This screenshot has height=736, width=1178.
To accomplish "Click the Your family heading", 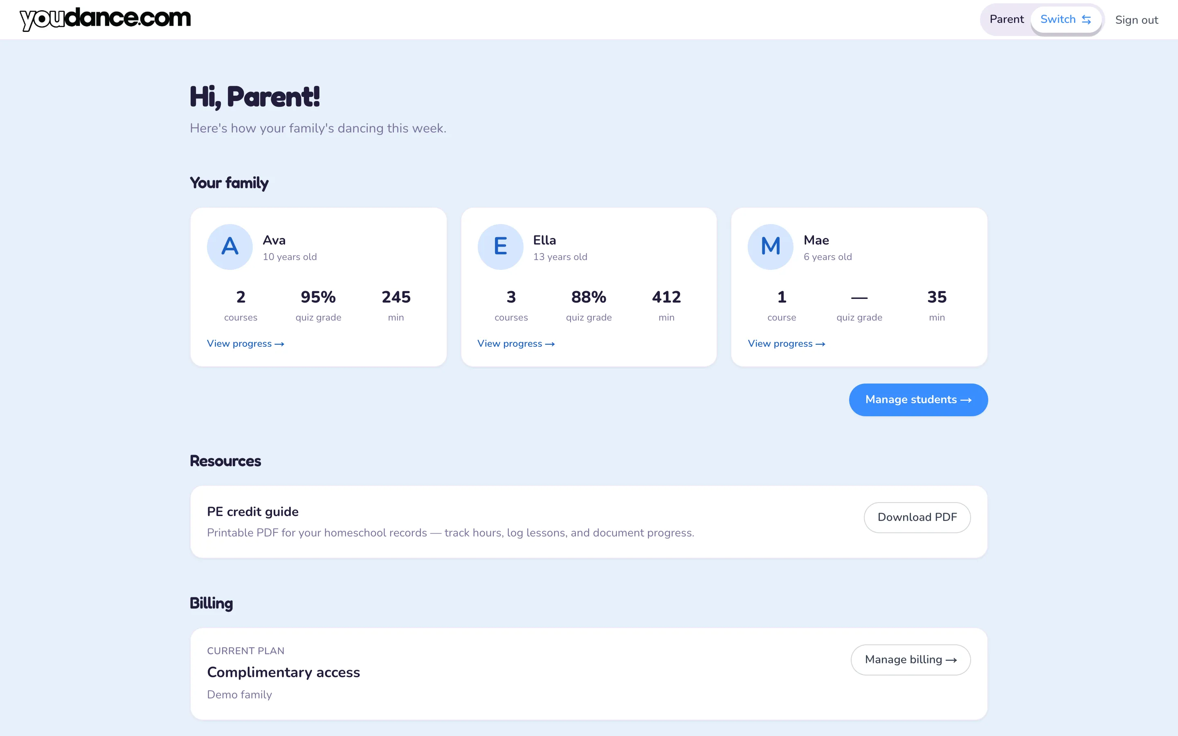I will pos(229,183).
